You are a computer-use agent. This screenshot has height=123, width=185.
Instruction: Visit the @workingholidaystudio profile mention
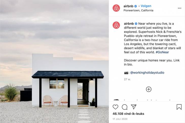pos(147,72)
